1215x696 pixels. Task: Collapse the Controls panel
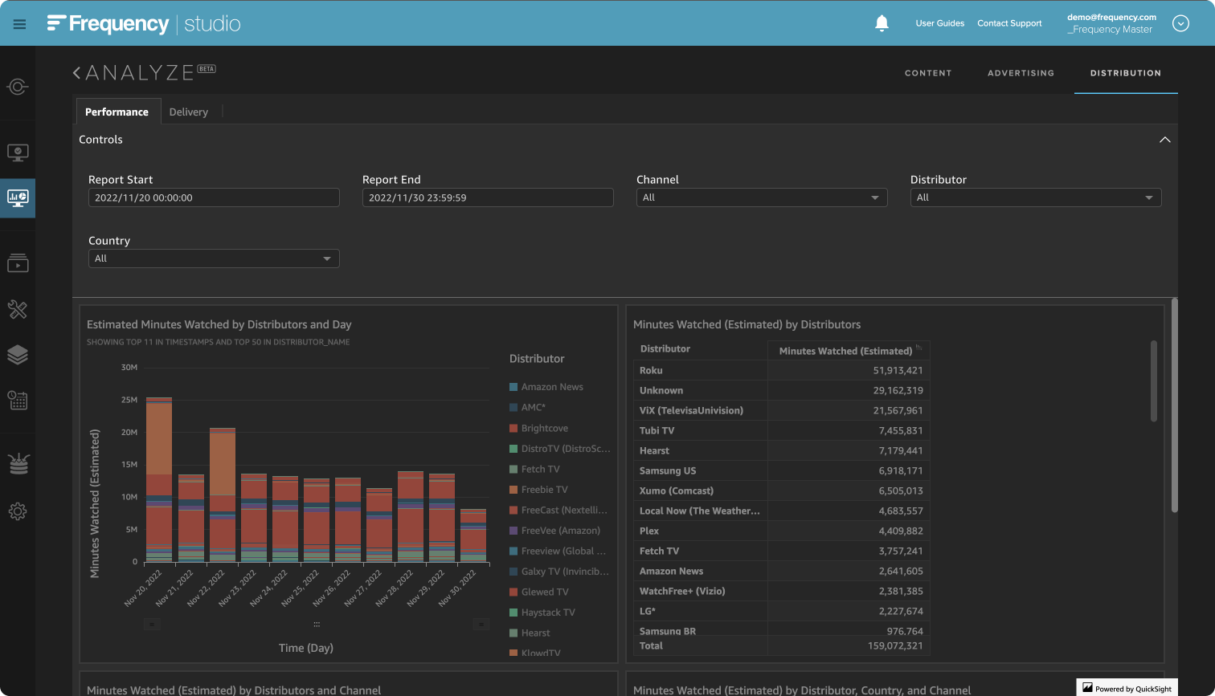1164,140
